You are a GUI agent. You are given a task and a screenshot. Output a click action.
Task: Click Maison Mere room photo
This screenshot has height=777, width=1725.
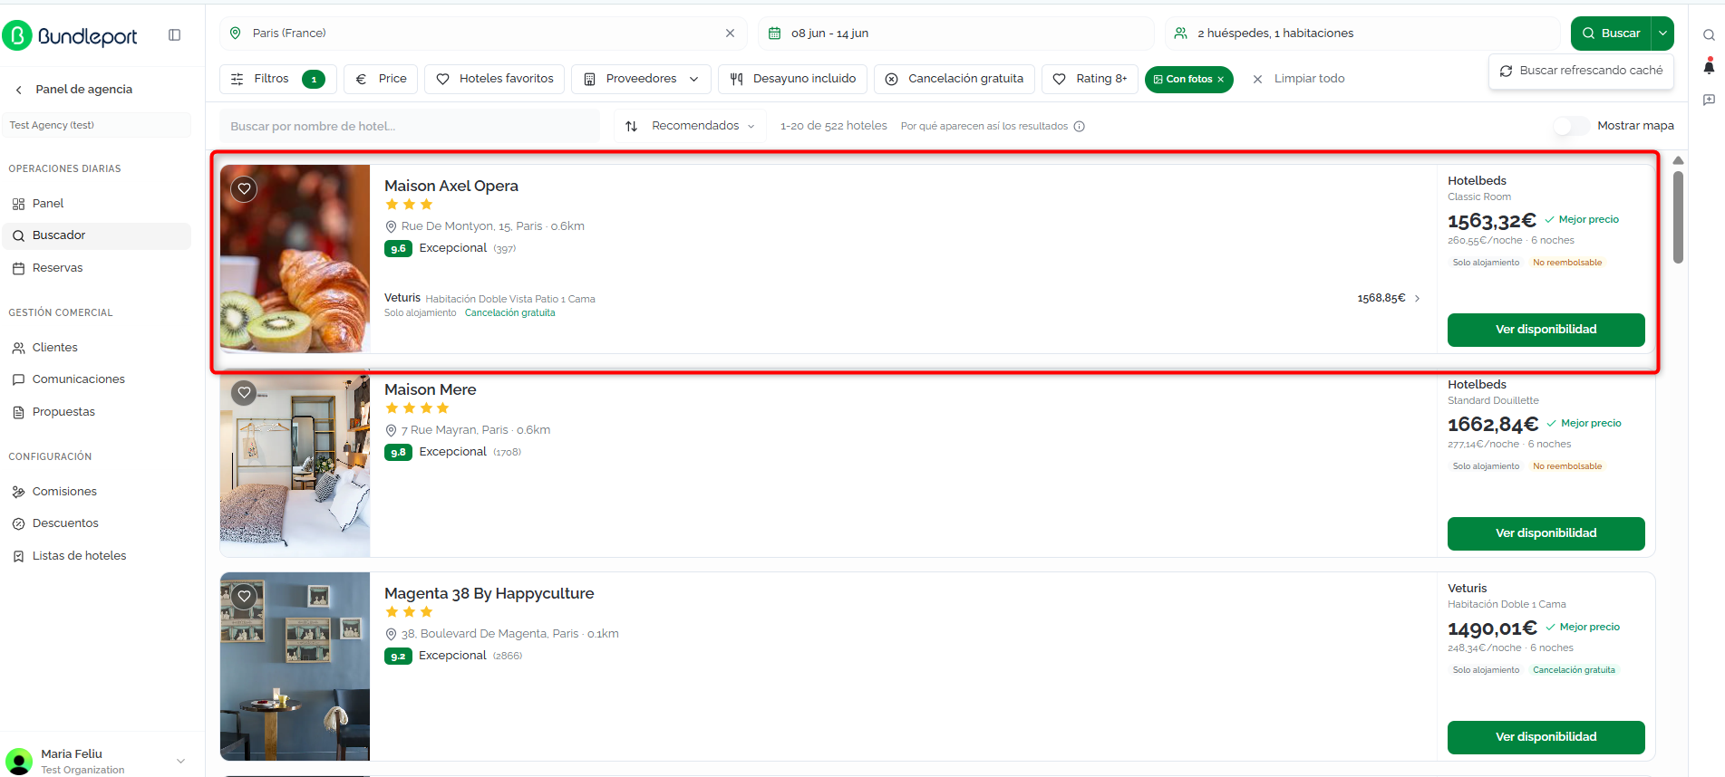point(295,463)
